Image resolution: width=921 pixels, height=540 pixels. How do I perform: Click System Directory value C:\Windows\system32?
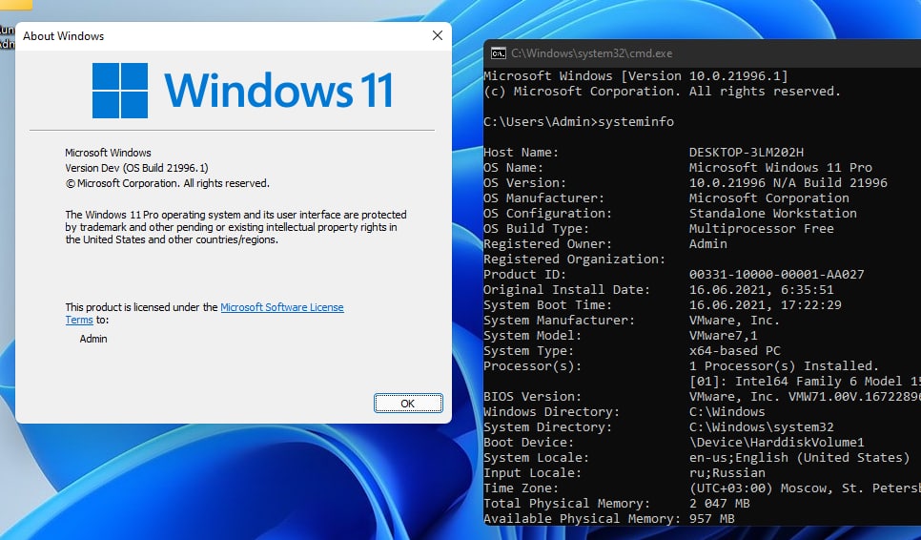(x=761, y=427)
